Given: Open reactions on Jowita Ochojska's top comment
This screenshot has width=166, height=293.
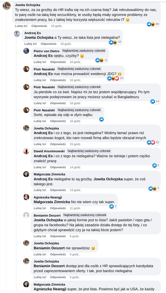Looking at the screenshot, I should (153, 24).
